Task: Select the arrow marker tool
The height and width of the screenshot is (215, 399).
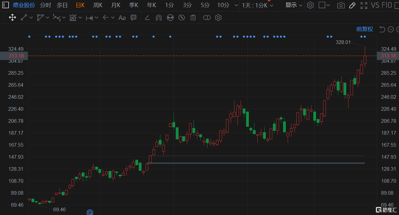Action: (x=106, y=18)
